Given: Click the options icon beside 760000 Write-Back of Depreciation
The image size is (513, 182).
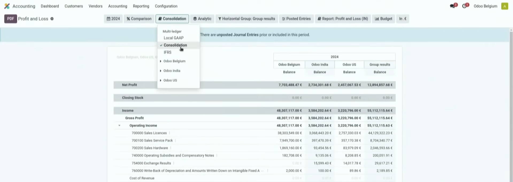Looking at the screenshot, I should pos(268,171).
